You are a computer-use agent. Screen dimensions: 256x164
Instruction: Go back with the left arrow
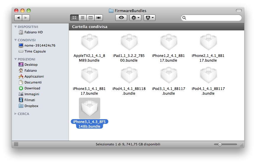tap(18, 18)
